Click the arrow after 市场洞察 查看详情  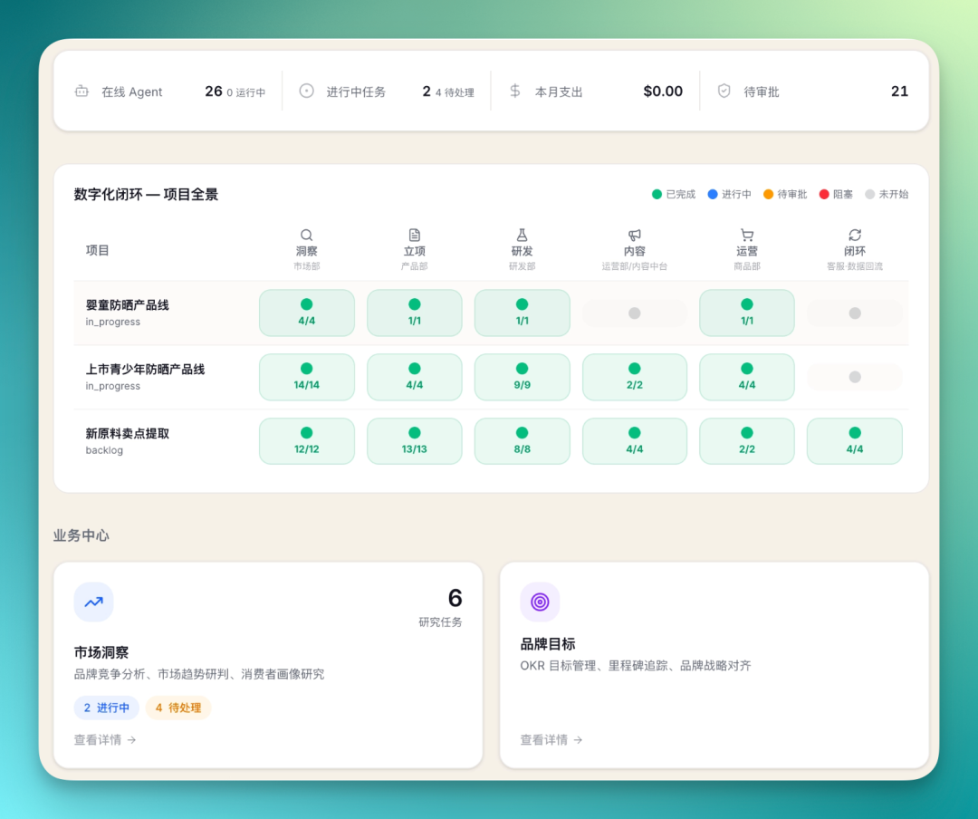[x=131, y=739]
